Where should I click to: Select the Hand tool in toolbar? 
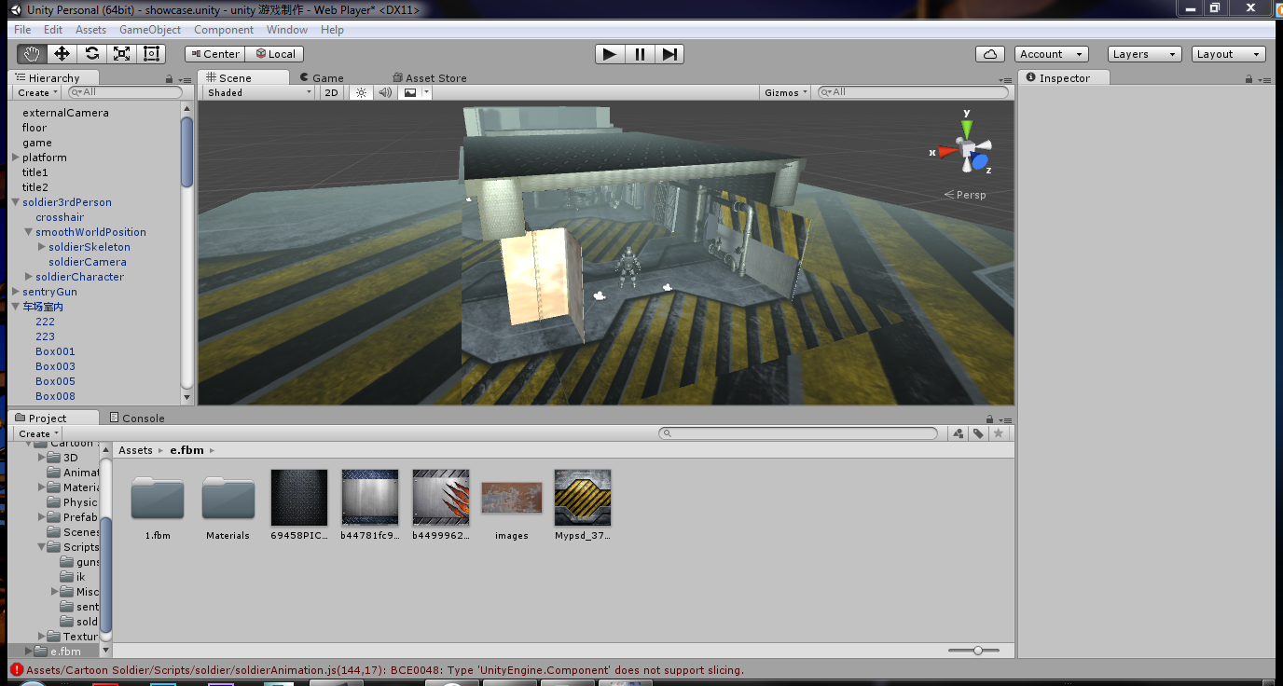[32, 54]
